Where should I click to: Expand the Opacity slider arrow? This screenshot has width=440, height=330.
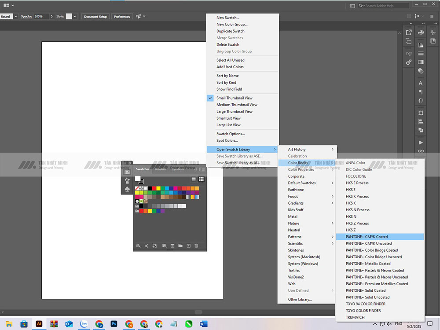tap(51, 17)
